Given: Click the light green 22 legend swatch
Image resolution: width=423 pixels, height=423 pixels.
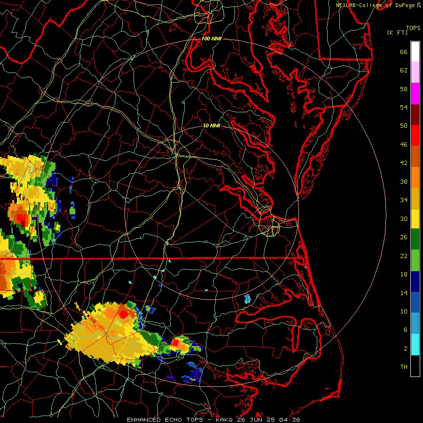Looking at the screenshot, I should tap(415, 260).
